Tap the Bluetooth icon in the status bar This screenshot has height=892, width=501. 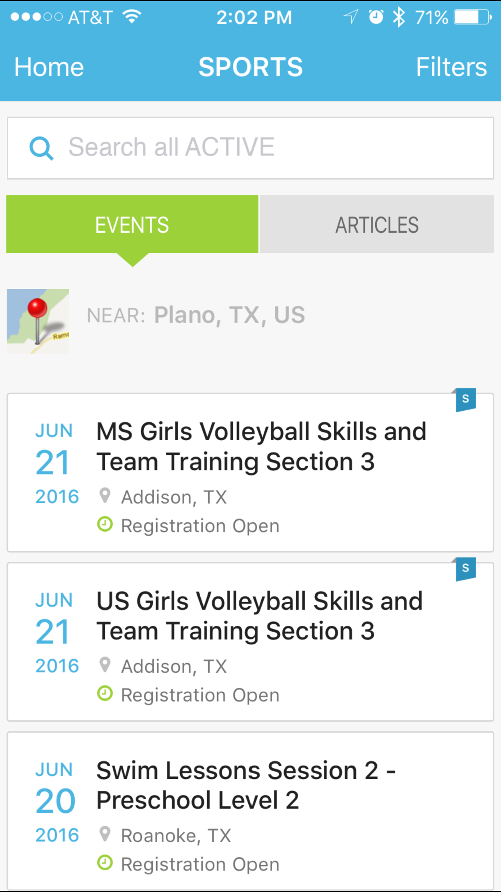(x=399, y=17)
